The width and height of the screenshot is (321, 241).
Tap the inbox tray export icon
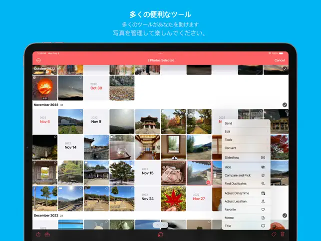pyautogui.click(x=47, y=234)
